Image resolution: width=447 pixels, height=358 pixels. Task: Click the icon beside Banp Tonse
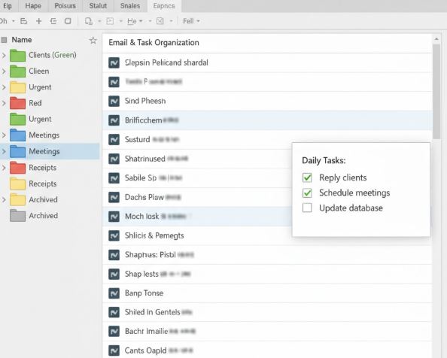(x=114, y=293)
